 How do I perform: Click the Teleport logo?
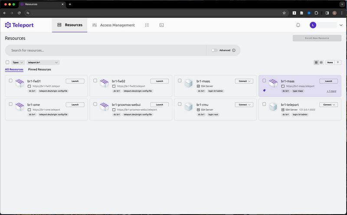(19, 25)
